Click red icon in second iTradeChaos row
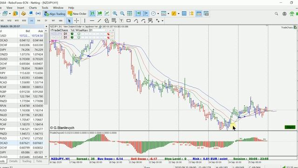298x168 pixels. click(108, 37)
